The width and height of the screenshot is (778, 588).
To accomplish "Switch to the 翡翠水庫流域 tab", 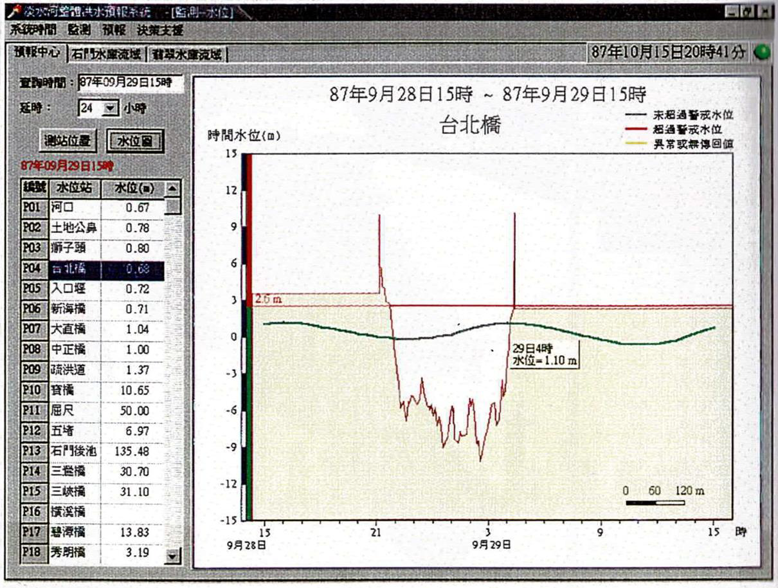I will coord(187,55).
